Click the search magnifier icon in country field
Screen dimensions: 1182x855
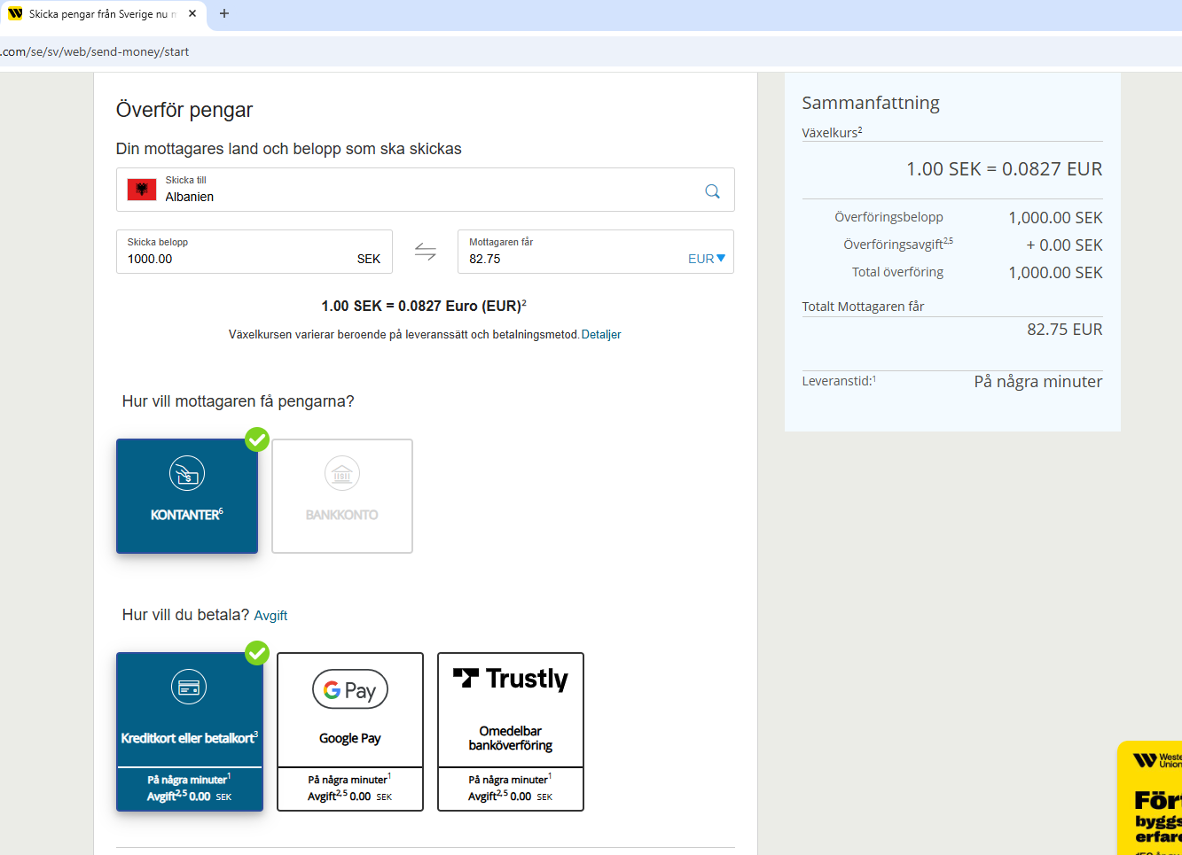coord(712,191)
